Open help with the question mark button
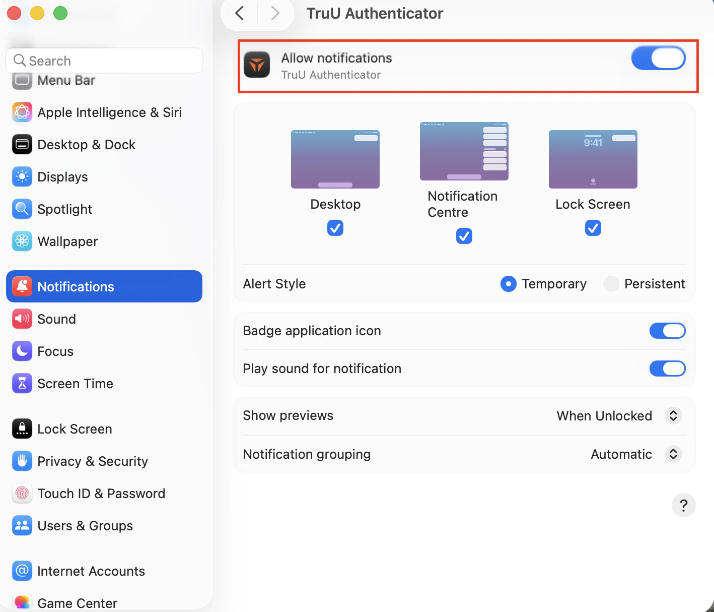 coord(683,505)
